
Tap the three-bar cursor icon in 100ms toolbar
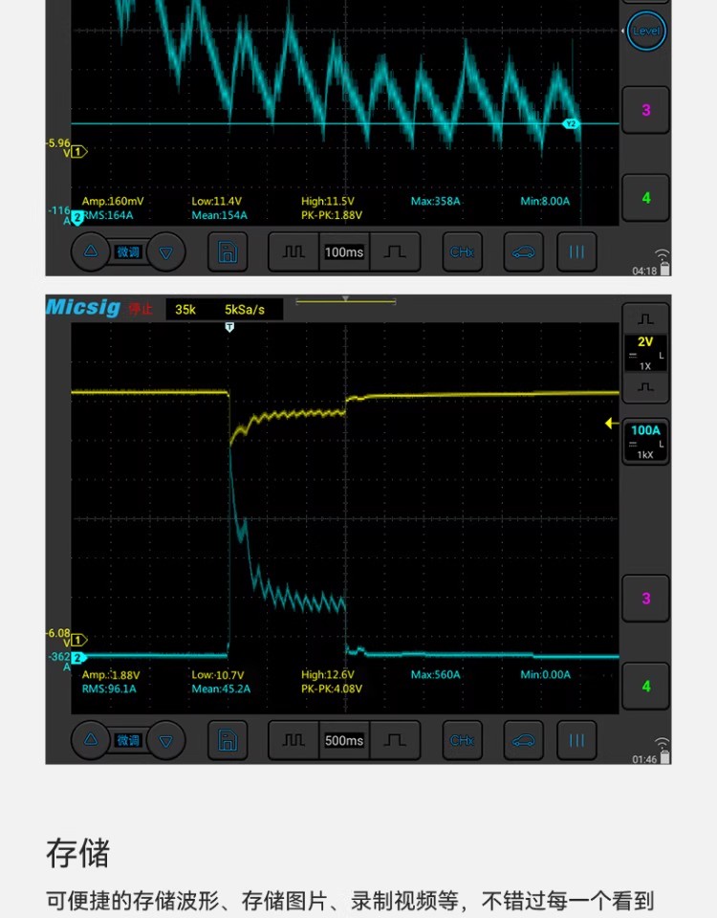pos(576,252)
